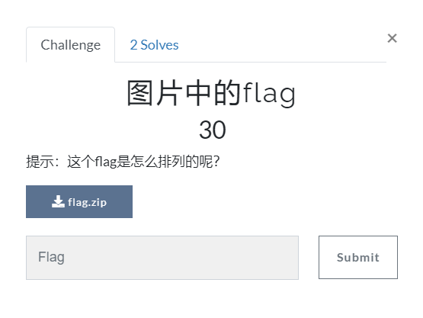Click the word flag in the heading
Viewport: 423px width, 318px height.
pyautogui.click(x=269, y=94)
